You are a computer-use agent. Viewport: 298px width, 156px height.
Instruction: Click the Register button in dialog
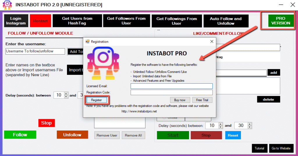tap(97, 100)
